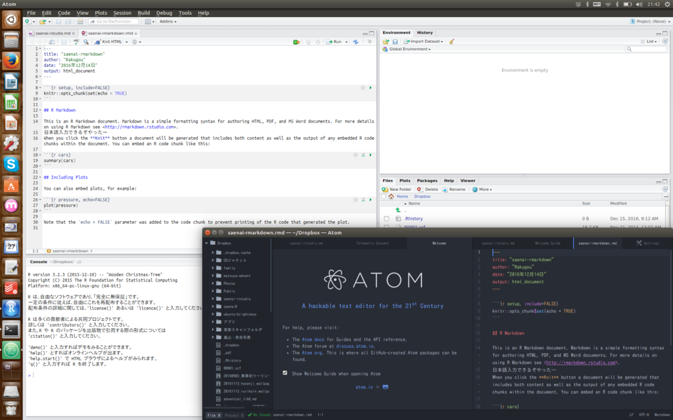Click the Atom icon in the Ubuntu launcher
673x420 pixels.
(11, 350)
